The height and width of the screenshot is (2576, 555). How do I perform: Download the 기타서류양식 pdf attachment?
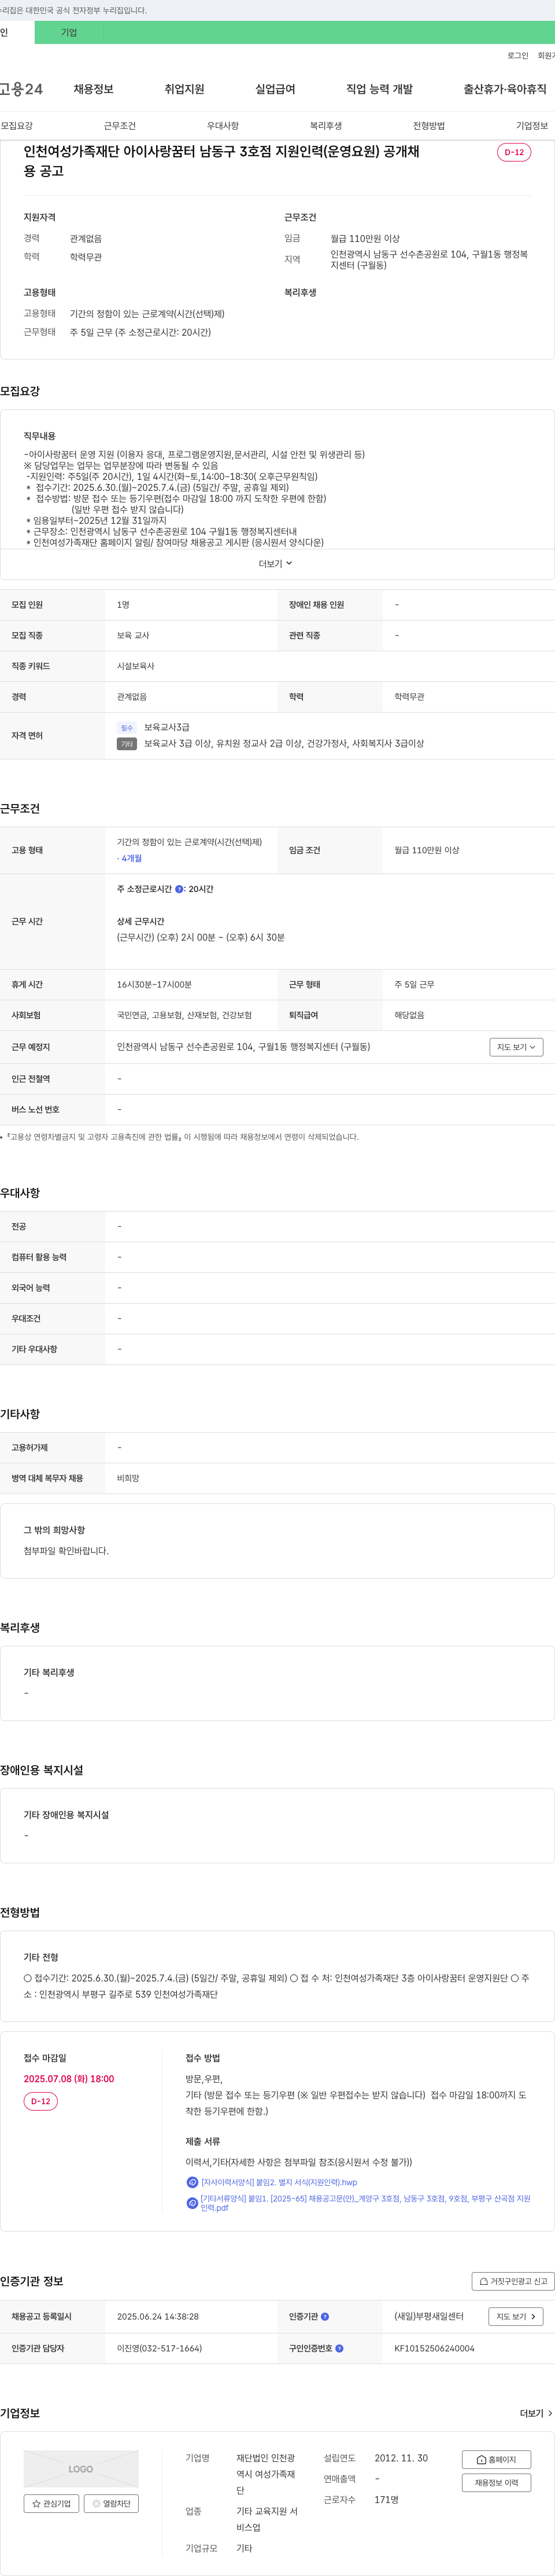(365, 2203)
